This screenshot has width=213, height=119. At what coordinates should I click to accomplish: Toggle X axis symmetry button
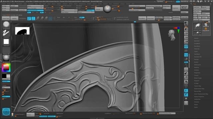(29, 13)
